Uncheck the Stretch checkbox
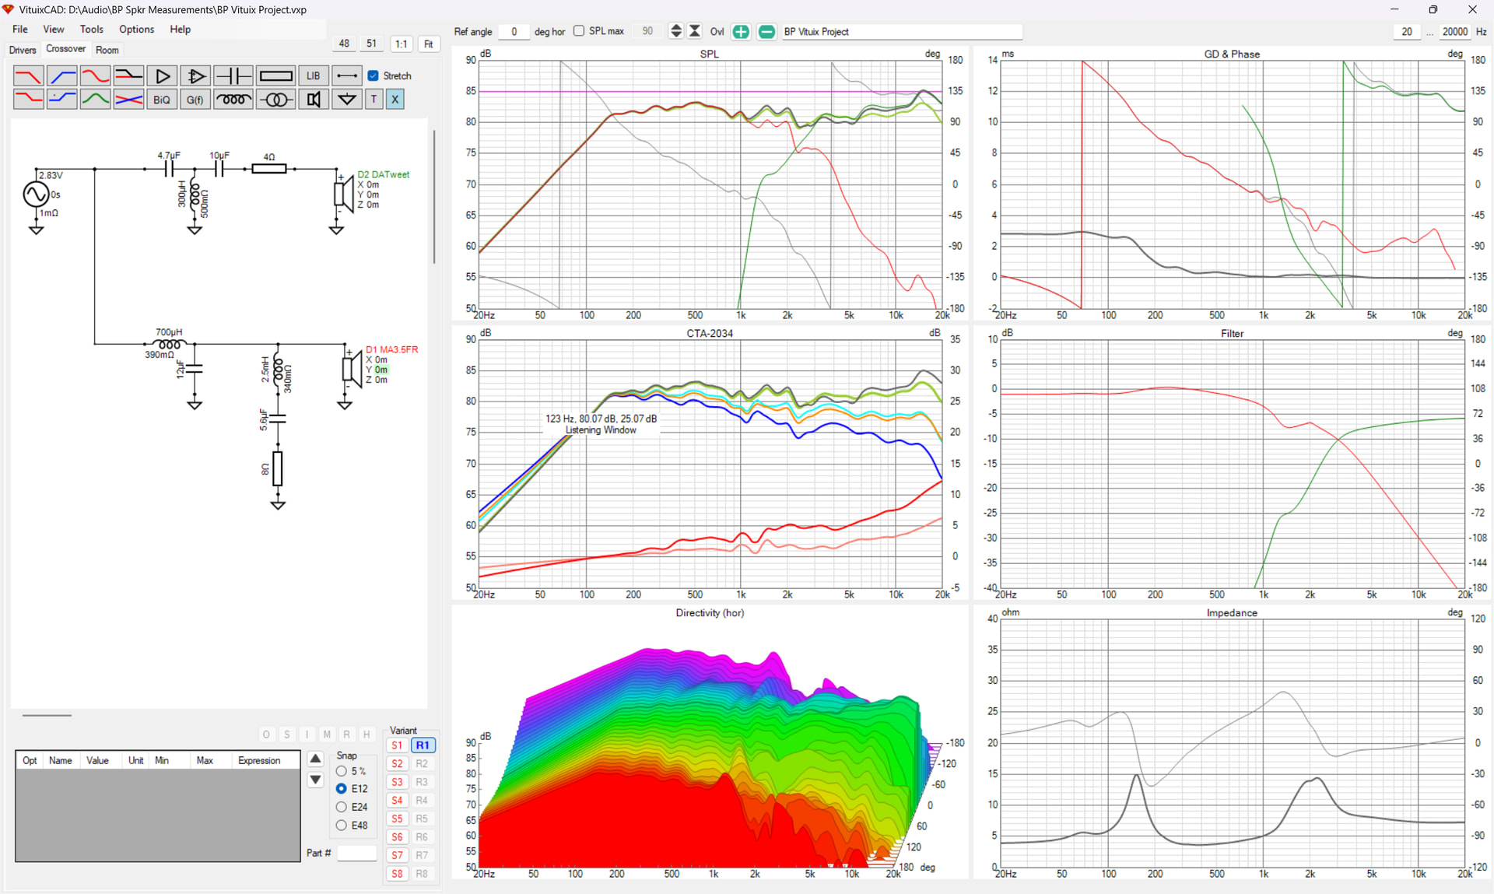This screenshot has width=1494, height=894. 373,75
